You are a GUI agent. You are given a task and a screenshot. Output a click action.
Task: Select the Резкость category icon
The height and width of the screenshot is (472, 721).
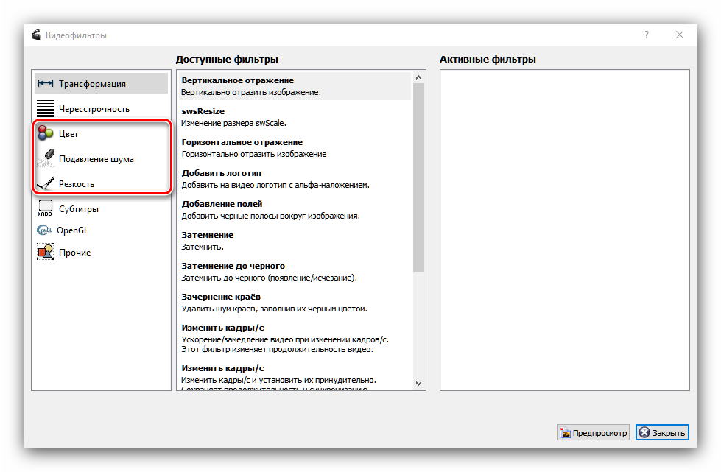(46, 183)
